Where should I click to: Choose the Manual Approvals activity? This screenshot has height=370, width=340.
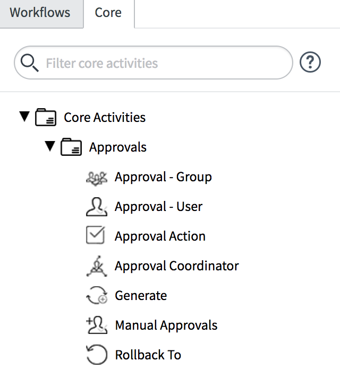(166, 325)
